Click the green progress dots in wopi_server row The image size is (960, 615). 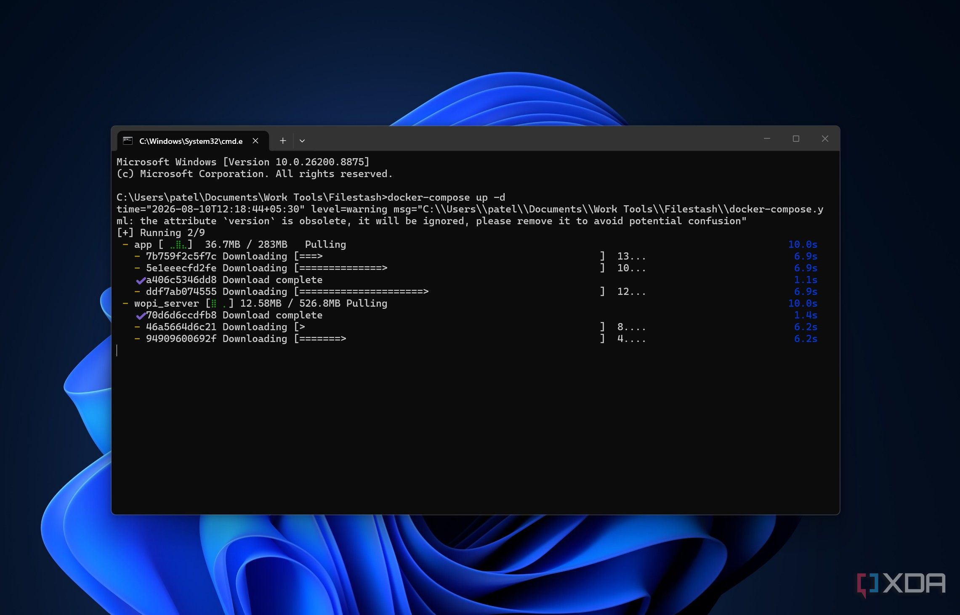(219, 304)
